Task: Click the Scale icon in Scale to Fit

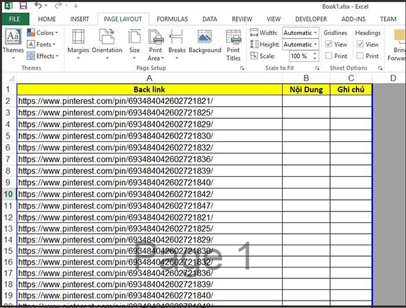Action: point(254,55)
